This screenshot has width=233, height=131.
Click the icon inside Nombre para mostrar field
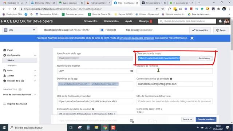131,71
